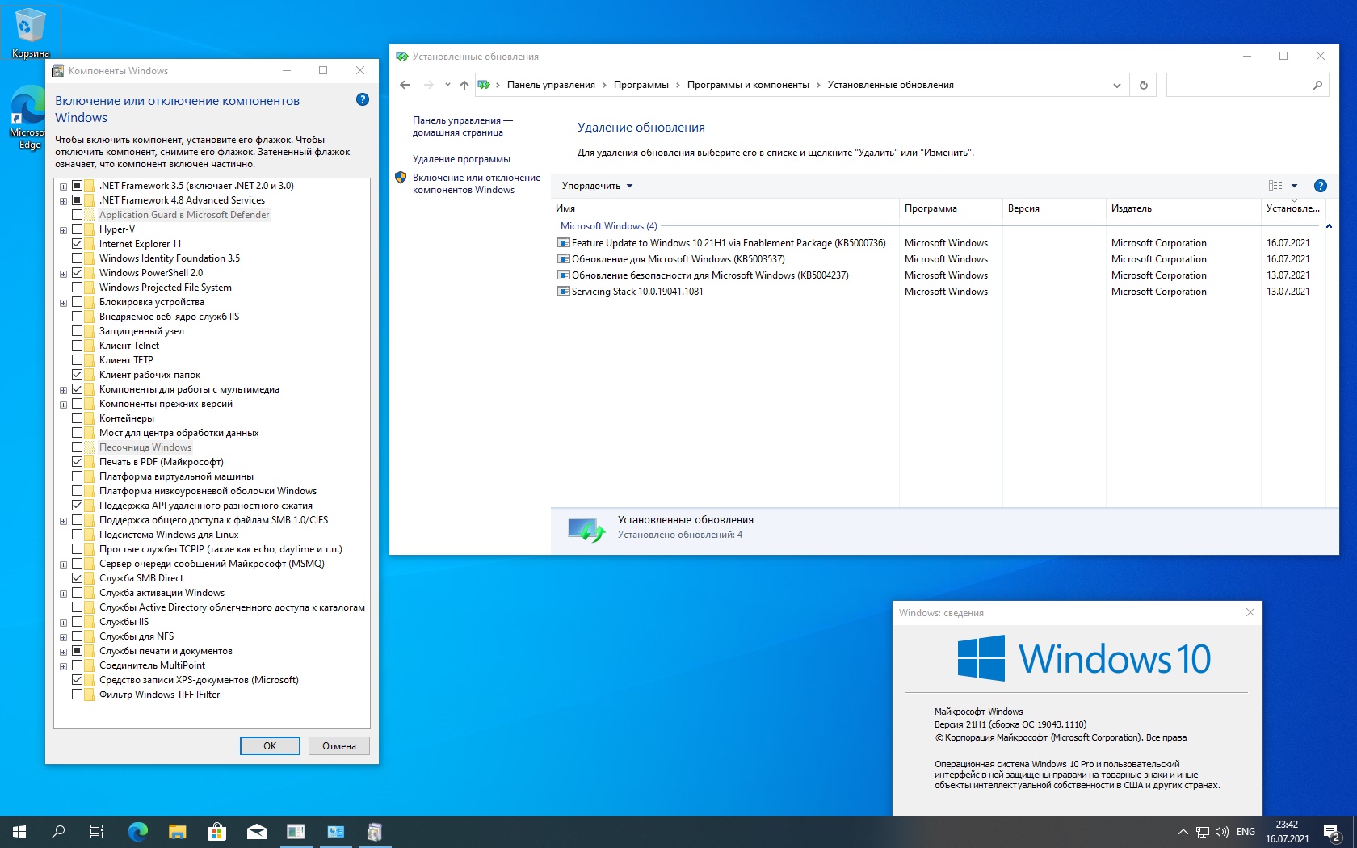1357x848 pixels.
Task: Click the back navigation arrow
Action: click(405, 85)
